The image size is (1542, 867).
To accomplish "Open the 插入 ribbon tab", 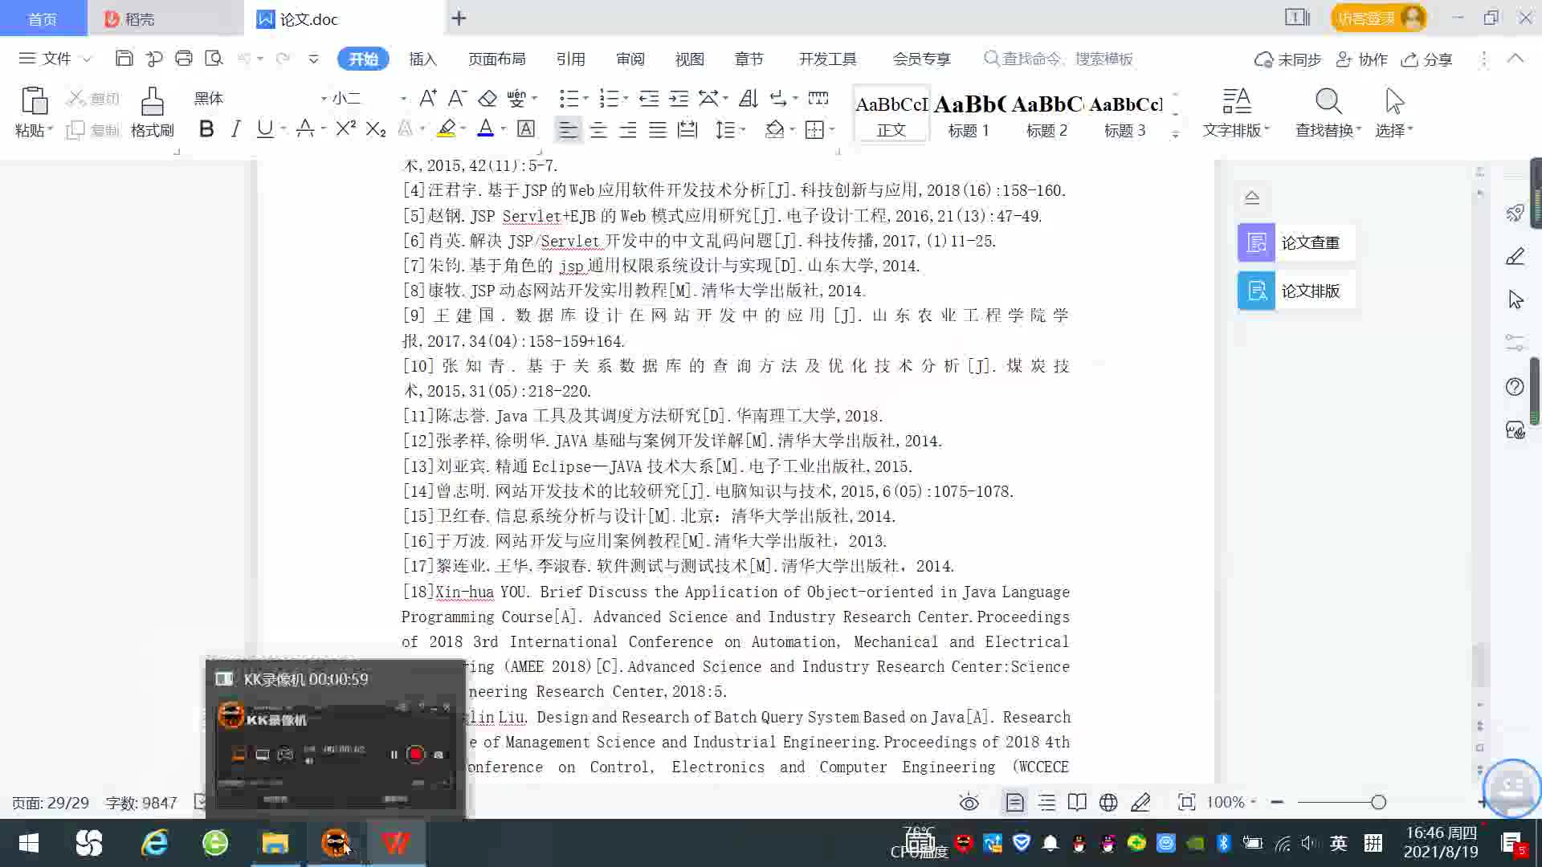I will pyautogui.click(x=422, y=59).
